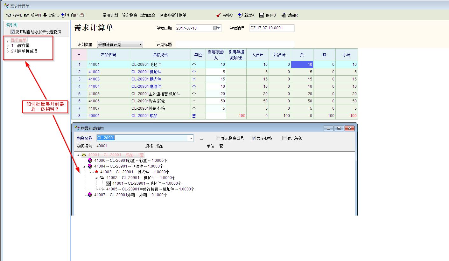This screenshot has height=261, width=449.
Task: Click the 前单 previous document icon
Action: pos(9,15)
